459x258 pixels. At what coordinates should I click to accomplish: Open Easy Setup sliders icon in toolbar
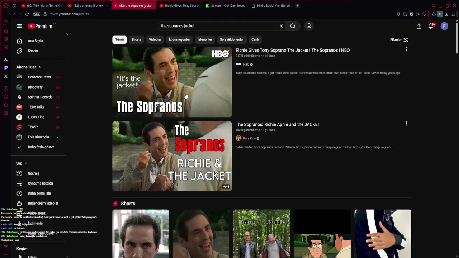(453, 14)
